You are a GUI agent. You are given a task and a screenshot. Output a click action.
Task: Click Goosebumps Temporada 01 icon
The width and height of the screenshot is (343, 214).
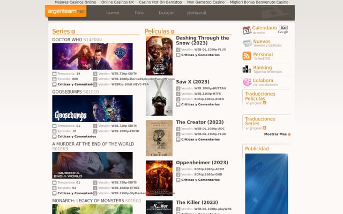pos(54,126)
